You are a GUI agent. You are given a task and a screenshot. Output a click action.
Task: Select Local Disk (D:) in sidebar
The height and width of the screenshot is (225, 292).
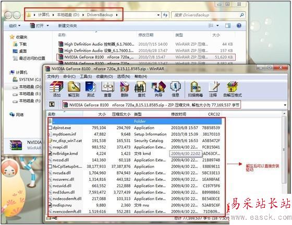27,87
